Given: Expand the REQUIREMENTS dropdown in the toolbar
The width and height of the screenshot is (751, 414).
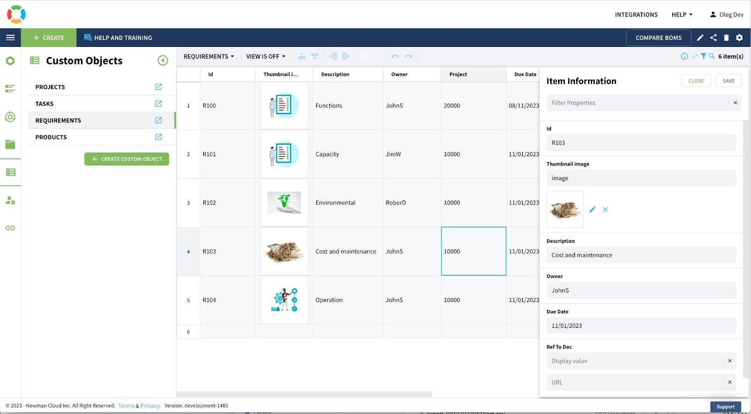Looking at the screenshot, I should pyautogui.click(x=209, y=56).
